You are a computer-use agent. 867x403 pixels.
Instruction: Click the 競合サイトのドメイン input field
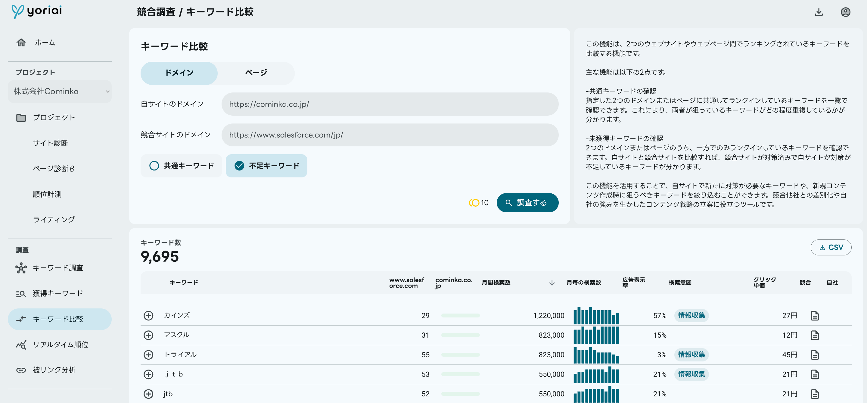coord(390,135)
